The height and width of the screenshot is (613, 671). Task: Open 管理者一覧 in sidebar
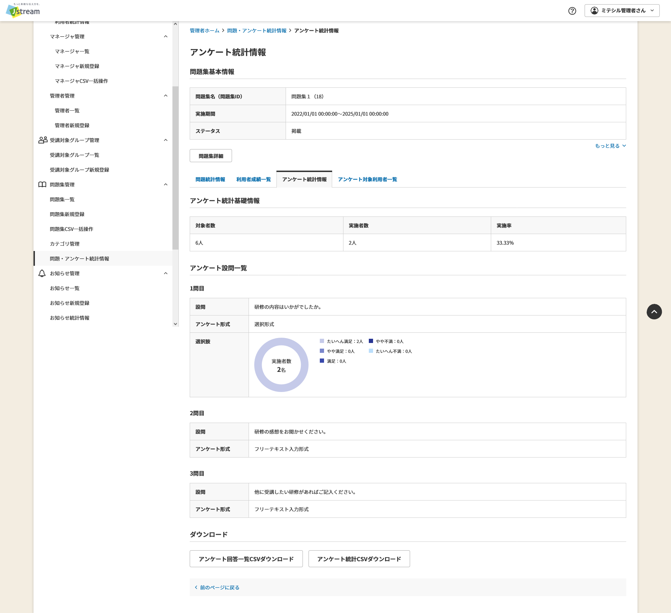click(x=67, y=110)
